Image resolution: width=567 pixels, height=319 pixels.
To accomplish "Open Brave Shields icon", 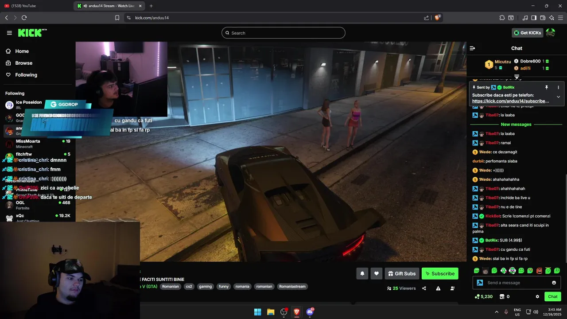I will point(437,18).
